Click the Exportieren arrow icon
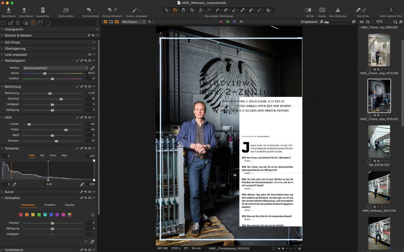404x252 pixels. (x=24, y=10)
